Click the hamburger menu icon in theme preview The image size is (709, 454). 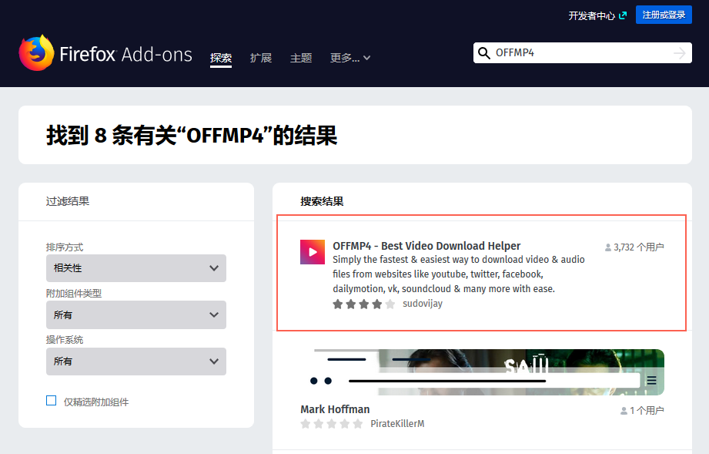click(651, 381)
